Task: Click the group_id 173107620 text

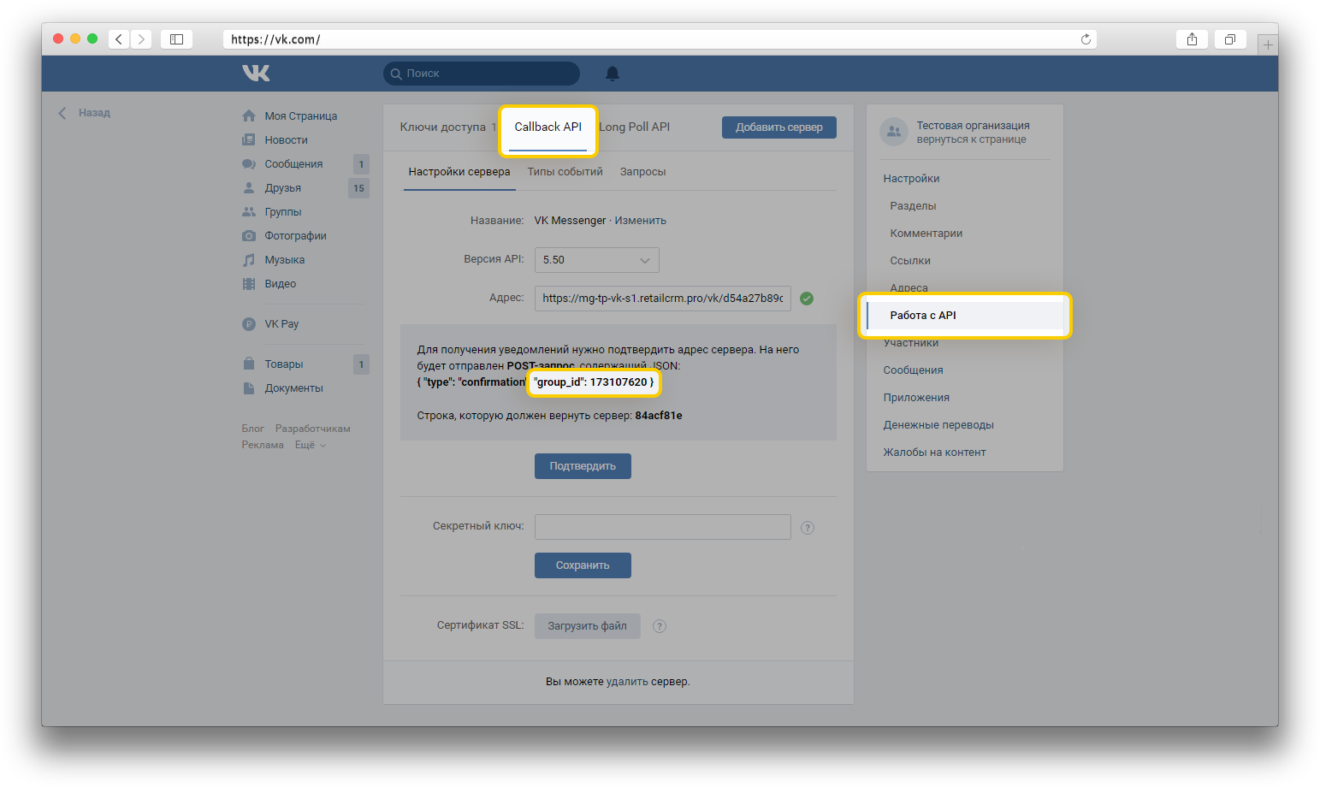Action: coord(594,382)
